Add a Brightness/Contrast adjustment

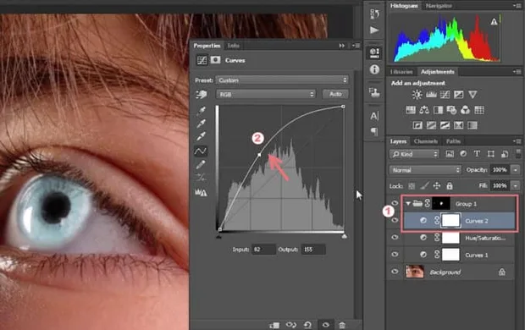click(417, 95)
